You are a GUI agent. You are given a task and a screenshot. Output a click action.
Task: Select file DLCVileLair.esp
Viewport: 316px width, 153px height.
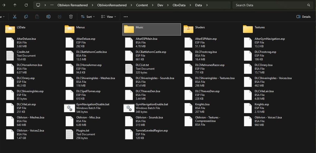pos(33,108)
